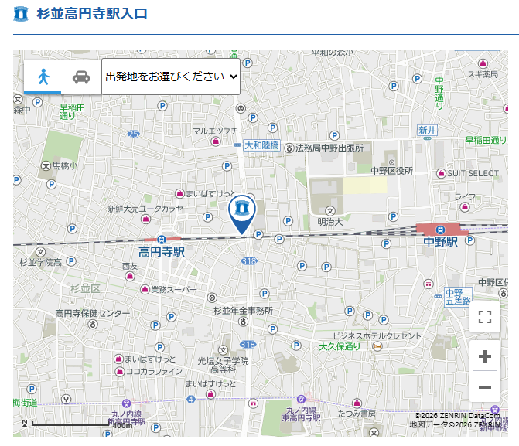This screenshot has width=519, height=446.
Task: Click the blue Lawson location pin
Action: pos(242,214)
